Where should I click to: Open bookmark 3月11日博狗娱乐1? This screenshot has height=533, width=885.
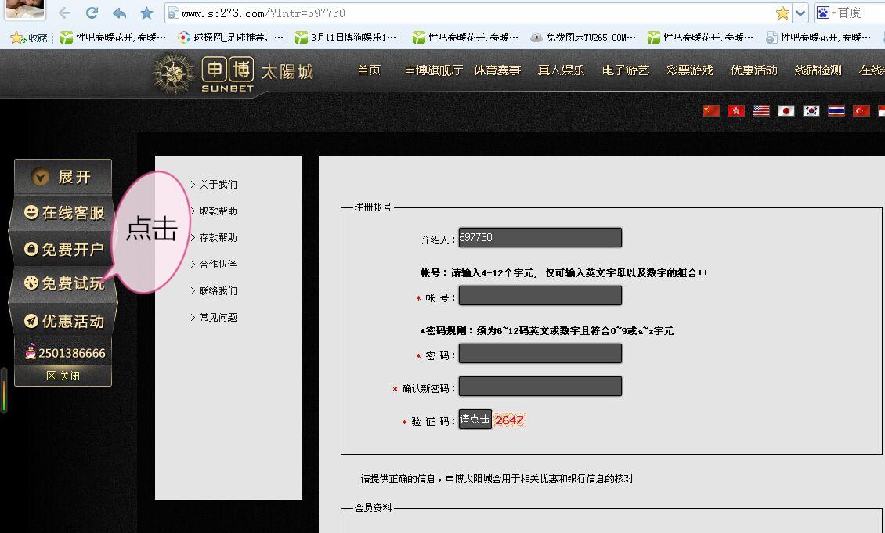346,38
